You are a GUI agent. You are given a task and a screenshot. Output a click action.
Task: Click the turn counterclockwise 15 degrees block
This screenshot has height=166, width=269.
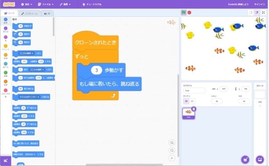[21, 42]
